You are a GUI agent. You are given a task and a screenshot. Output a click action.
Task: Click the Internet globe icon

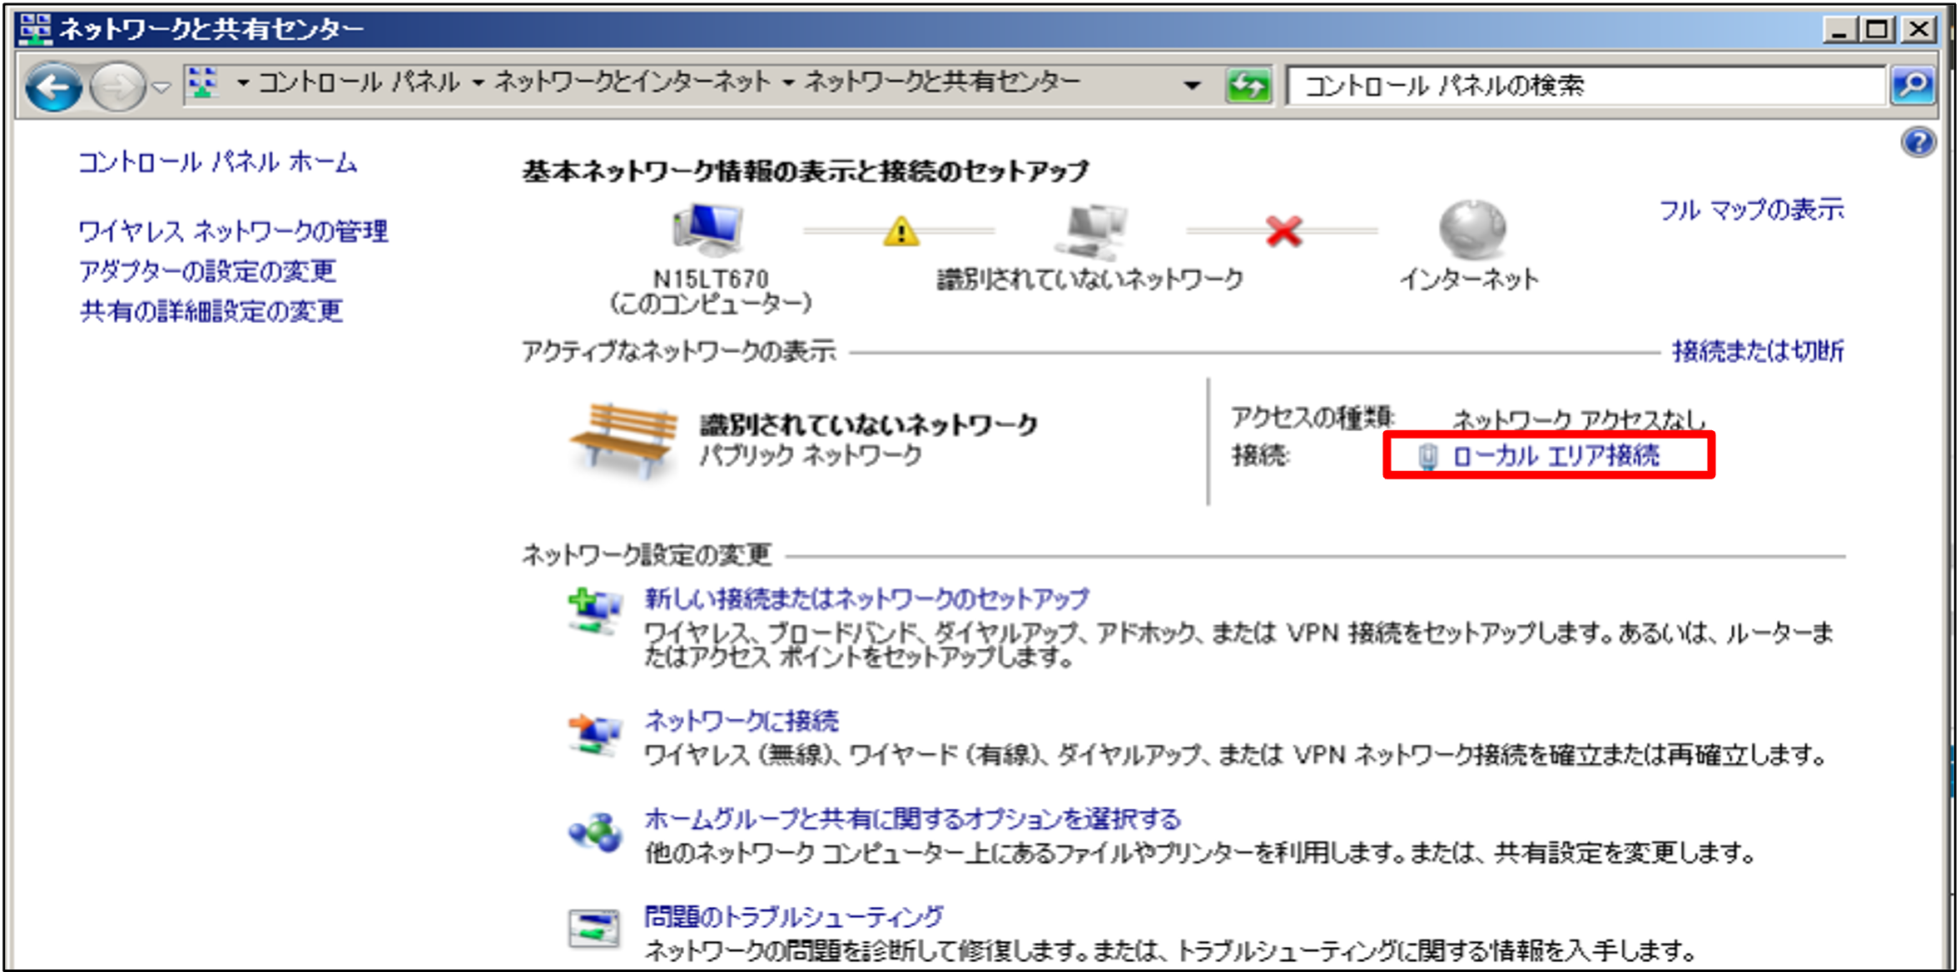1471,229
